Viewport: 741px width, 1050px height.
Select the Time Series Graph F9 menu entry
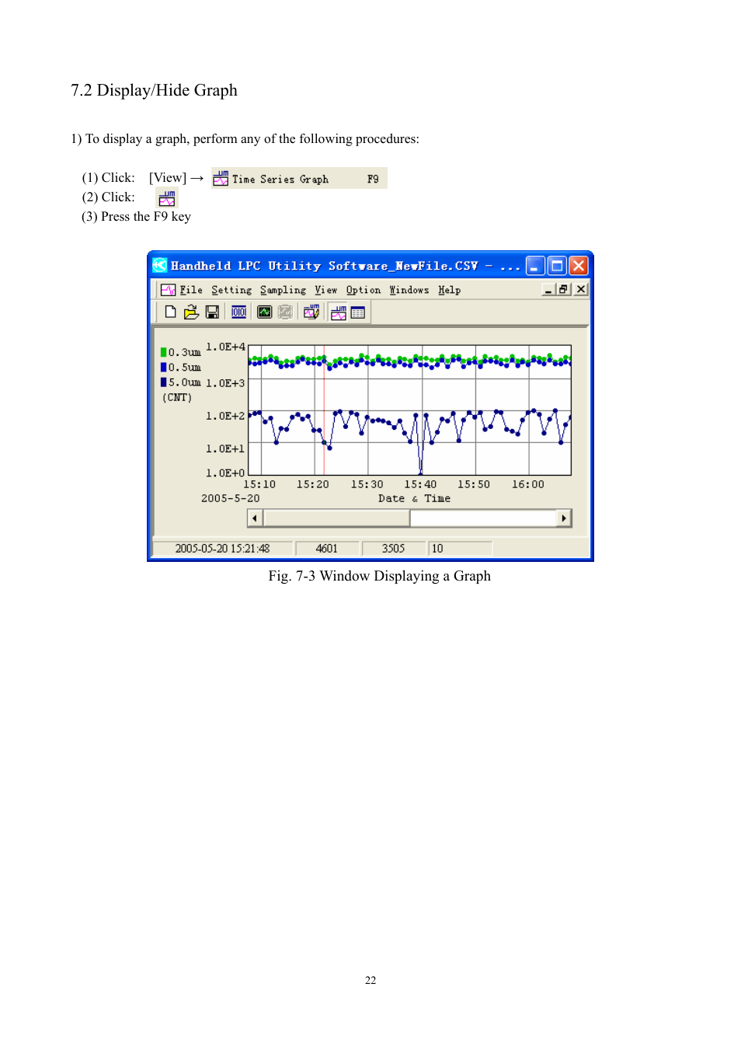pyautogui.click(x=299, y=179)
